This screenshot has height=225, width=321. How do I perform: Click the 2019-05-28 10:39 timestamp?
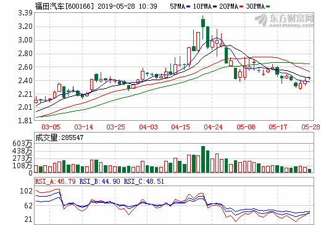127,6
